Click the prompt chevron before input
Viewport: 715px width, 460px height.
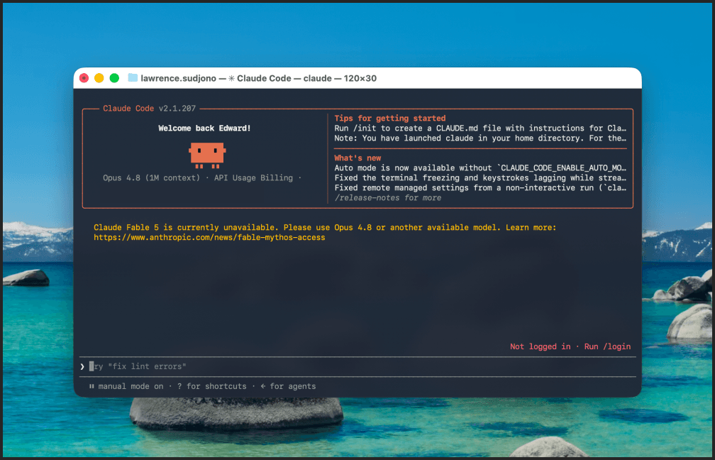pos(82,366)
